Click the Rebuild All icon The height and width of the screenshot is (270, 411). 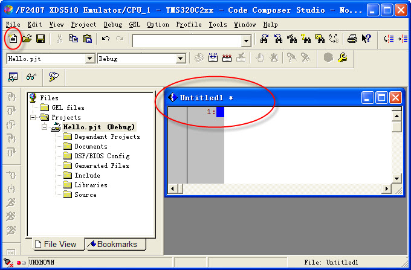point(227,57)
